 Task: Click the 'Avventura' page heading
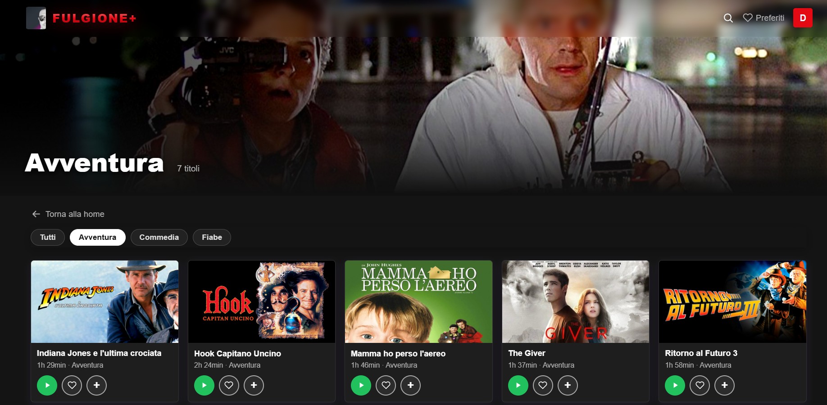click(x=95, y=163)
